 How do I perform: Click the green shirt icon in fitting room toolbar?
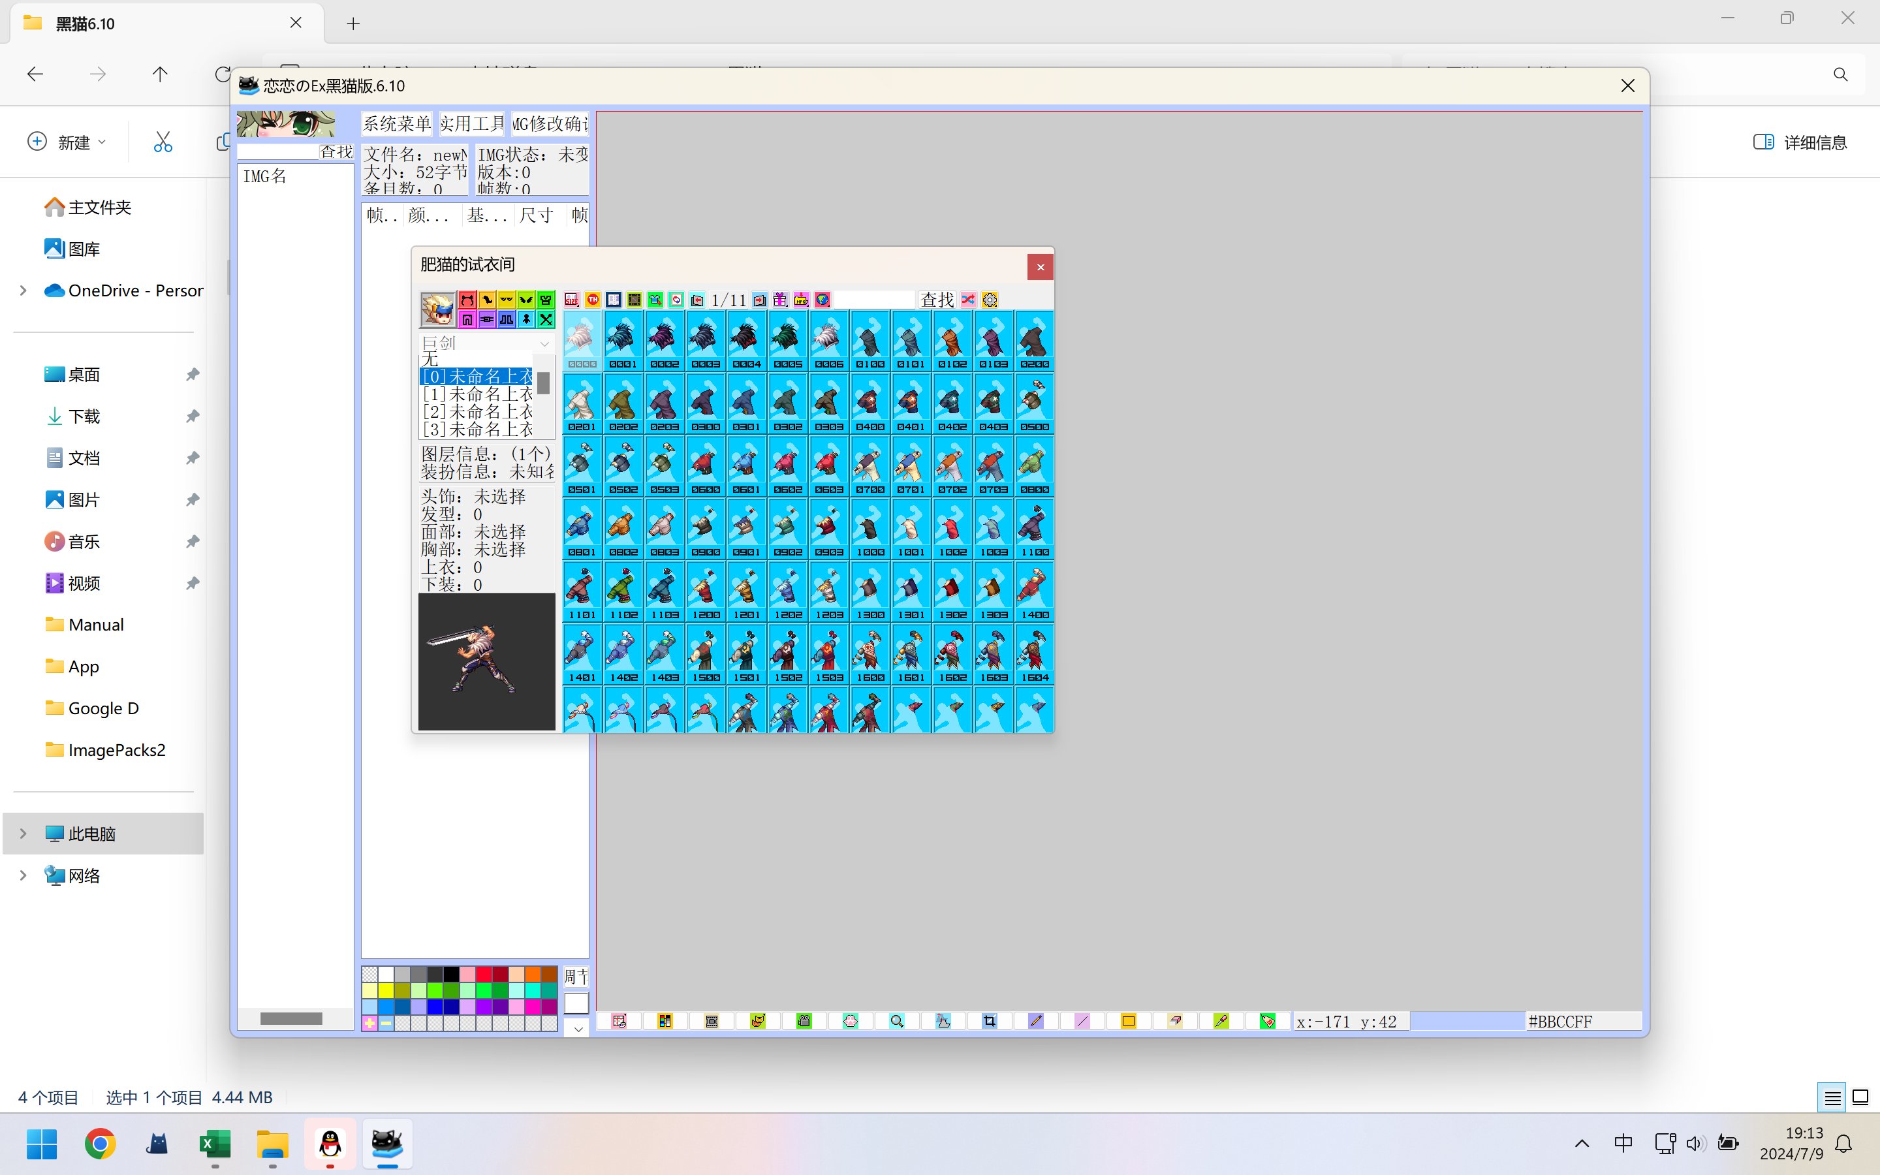point(655,300)
